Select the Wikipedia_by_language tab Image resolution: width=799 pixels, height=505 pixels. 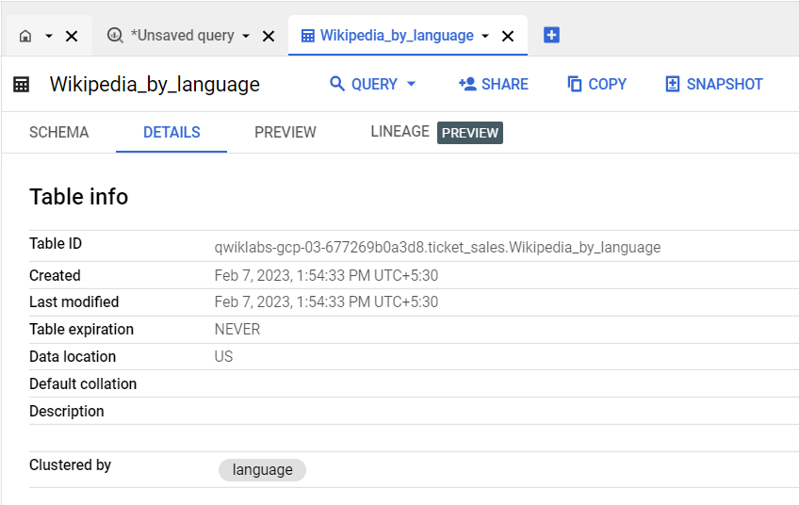tap(397, 35)
